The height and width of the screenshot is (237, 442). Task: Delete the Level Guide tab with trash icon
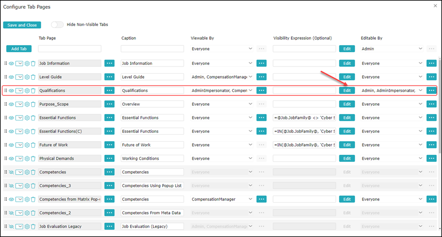33,77
